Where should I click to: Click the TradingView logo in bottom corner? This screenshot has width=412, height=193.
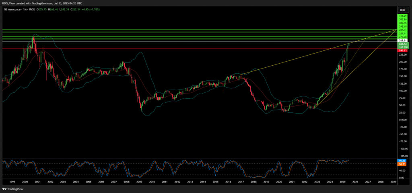click(12, 189)
